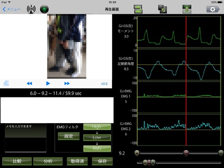Go back to メニュー
This screenshot has width=224, height=168.
pyautogui.click(x=11, y=9)
